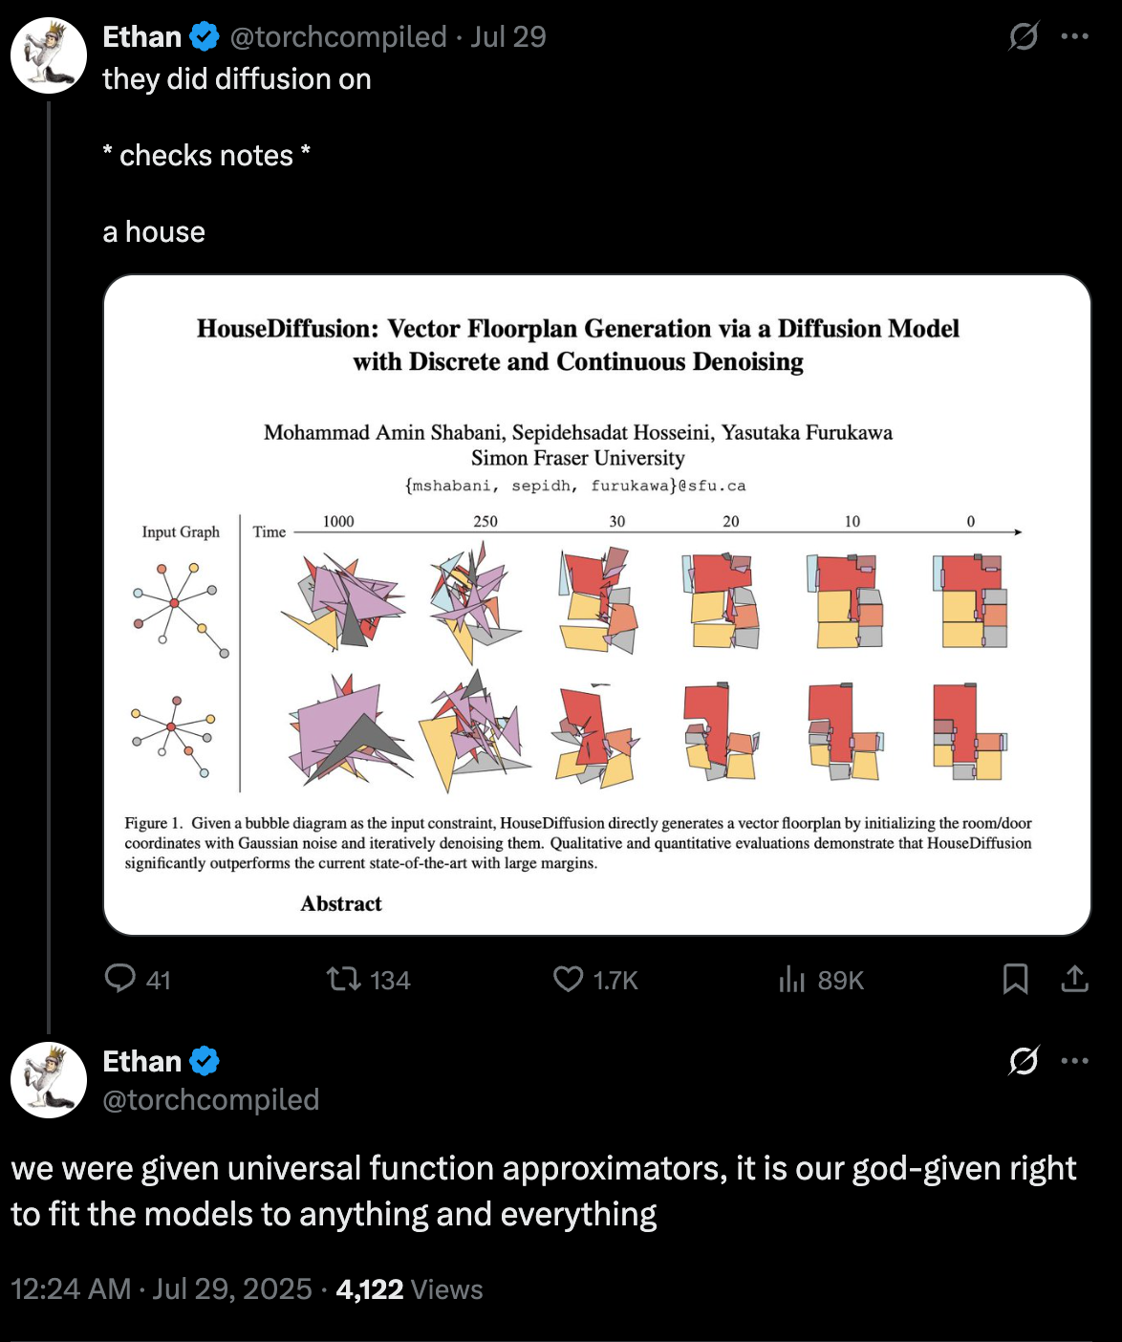Like the tweet with 1.7K hearts
The image size is (1122, 1342).
click(x=569, y=979)
